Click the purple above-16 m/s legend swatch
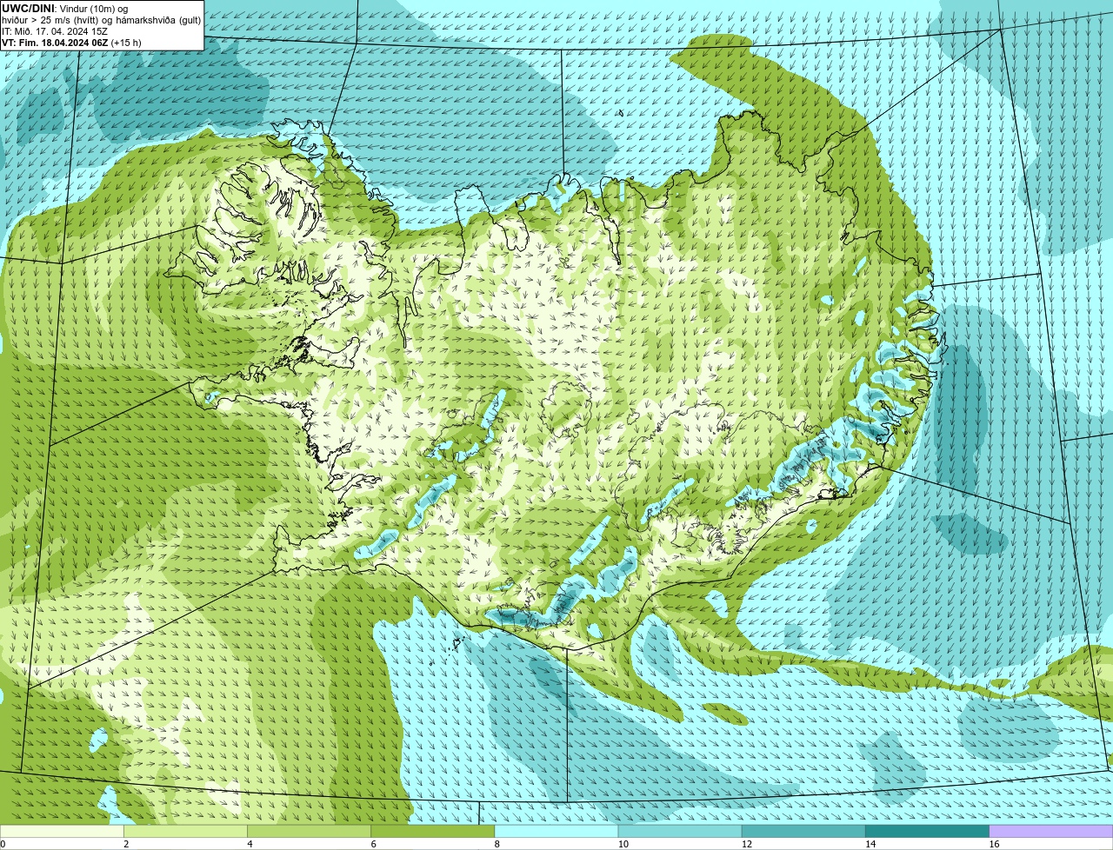 (x=1051, y=832)
